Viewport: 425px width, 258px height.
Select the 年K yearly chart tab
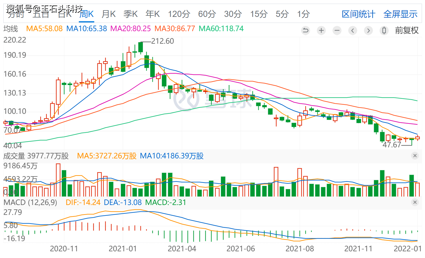pos(153,14)
